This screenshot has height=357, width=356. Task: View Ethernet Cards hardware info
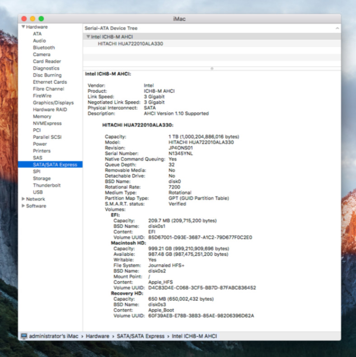coord(50,82)
